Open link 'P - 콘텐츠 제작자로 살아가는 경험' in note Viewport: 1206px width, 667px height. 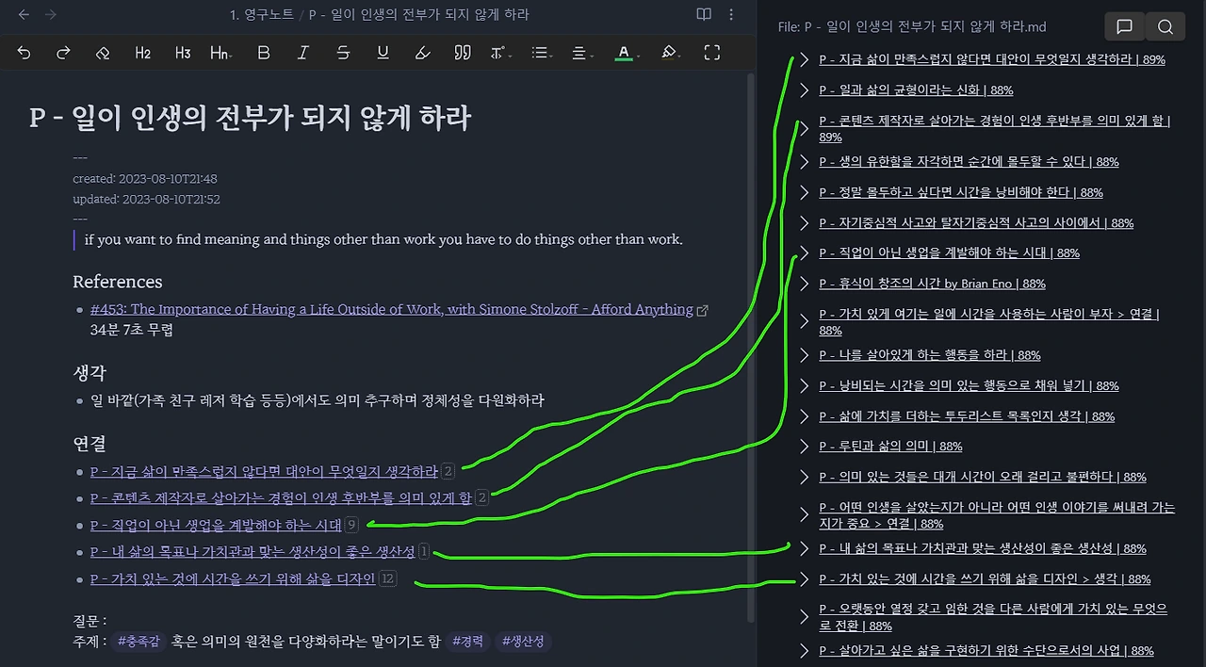(x=281, y=497)
